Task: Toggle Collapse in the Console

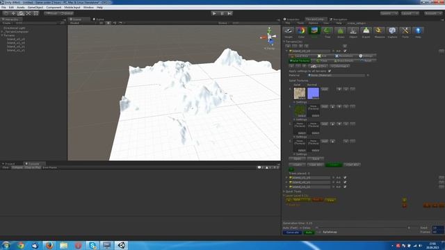Action: [17, 167]
